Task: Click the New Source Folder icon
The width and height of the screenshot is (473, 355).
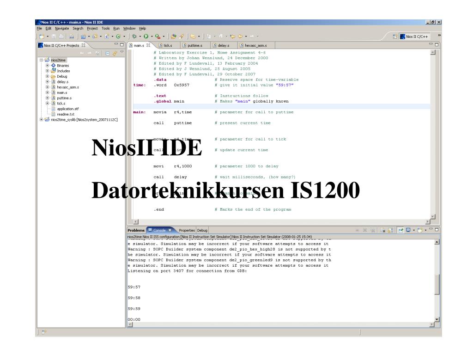Action: tap(95, 36)
